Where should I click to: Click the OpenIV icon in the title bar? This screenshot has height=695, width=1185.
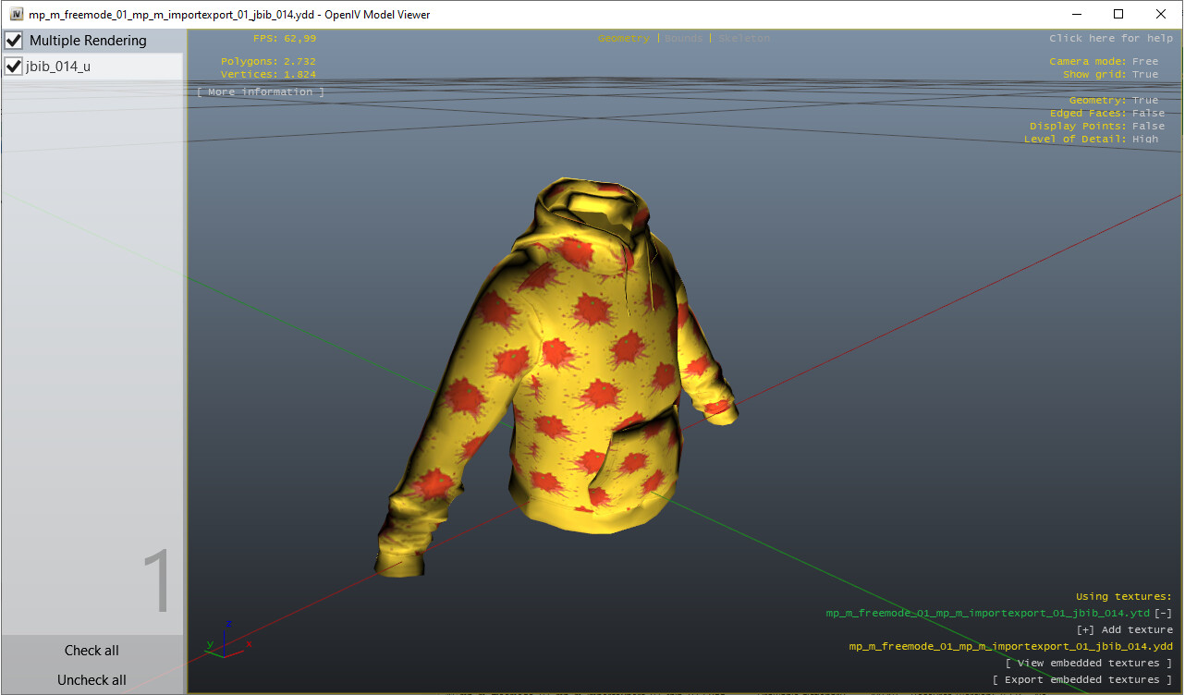click(17, 14)
